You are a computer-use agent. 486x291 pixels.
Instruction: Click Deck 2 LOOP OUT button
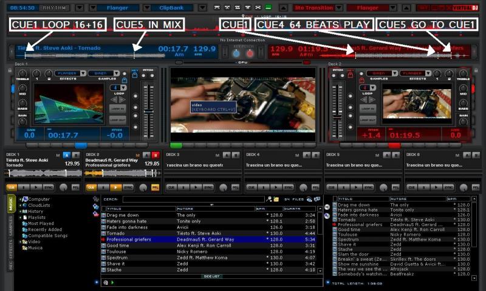pyautogui.click(x=368, y=120)
